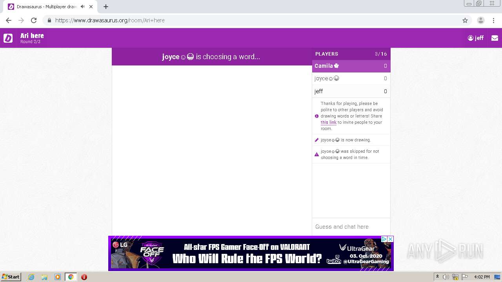
Task: Open the envelope messages icon
Action: coord(495,38)
